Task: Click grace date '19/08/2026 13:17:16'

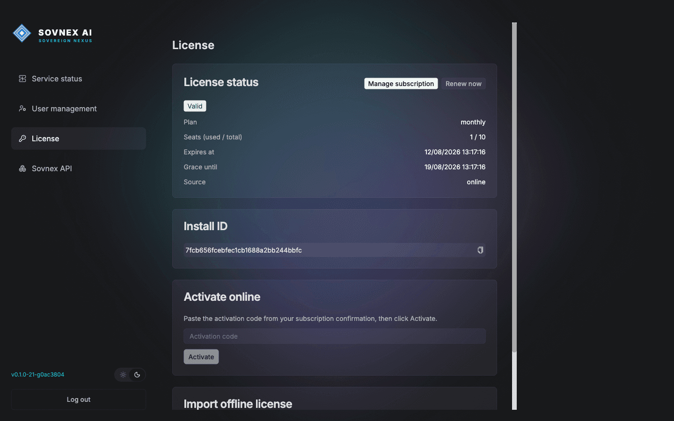Action: [455, 167]
